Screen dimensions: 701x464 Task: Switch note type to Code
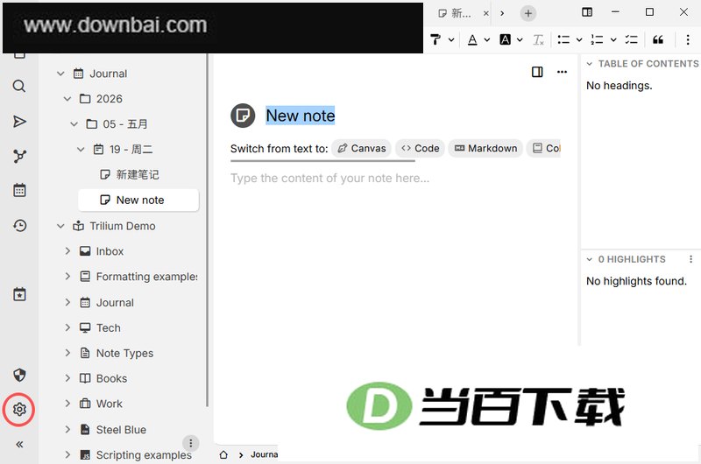421,148
